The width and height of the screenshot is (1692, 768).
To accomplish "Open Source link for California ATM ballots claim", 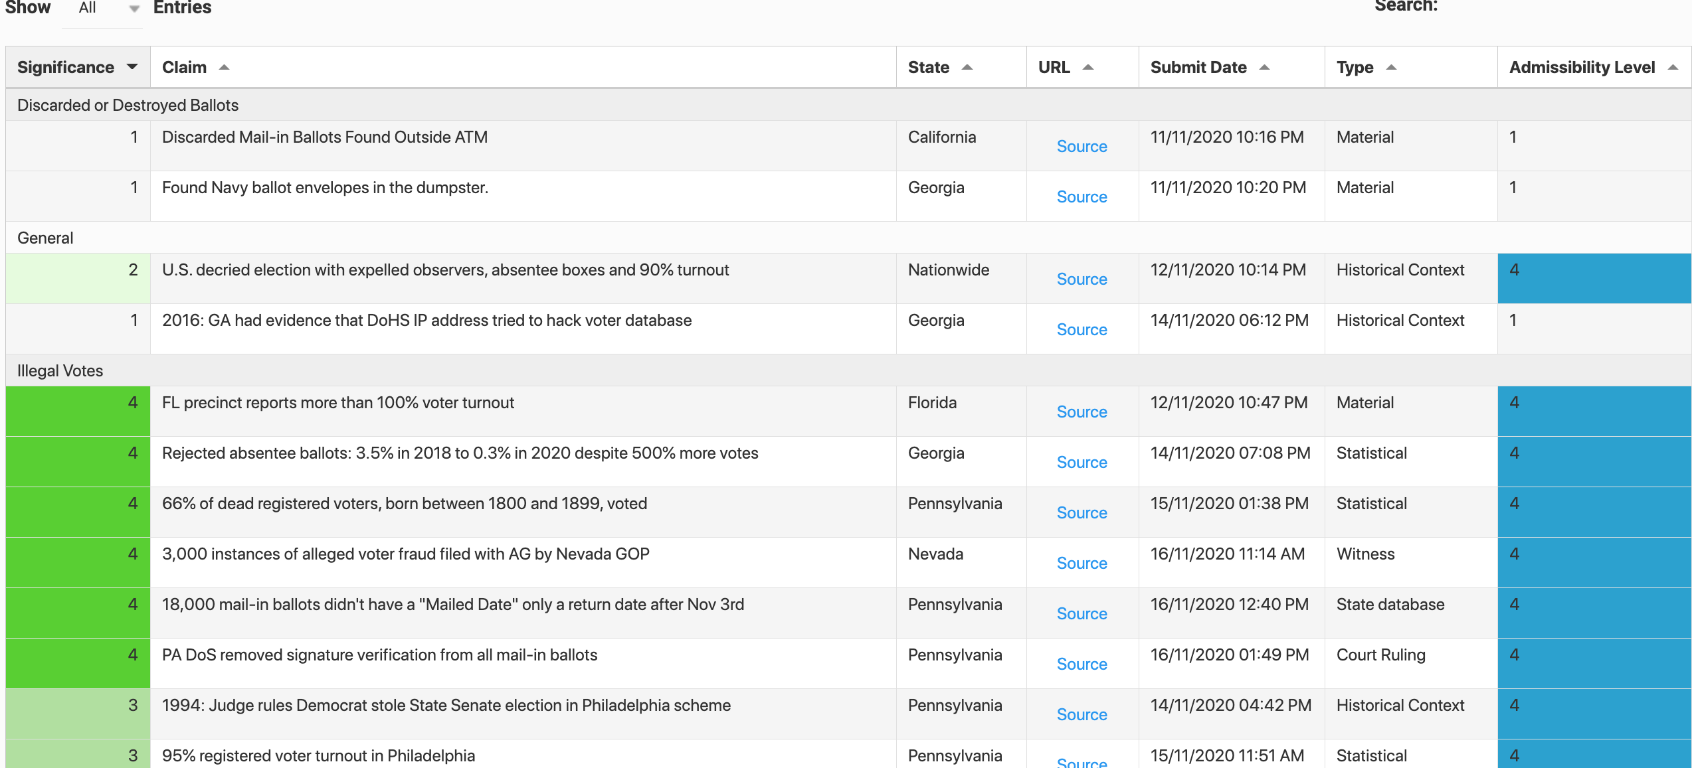I will click(x=1081, y=147).
